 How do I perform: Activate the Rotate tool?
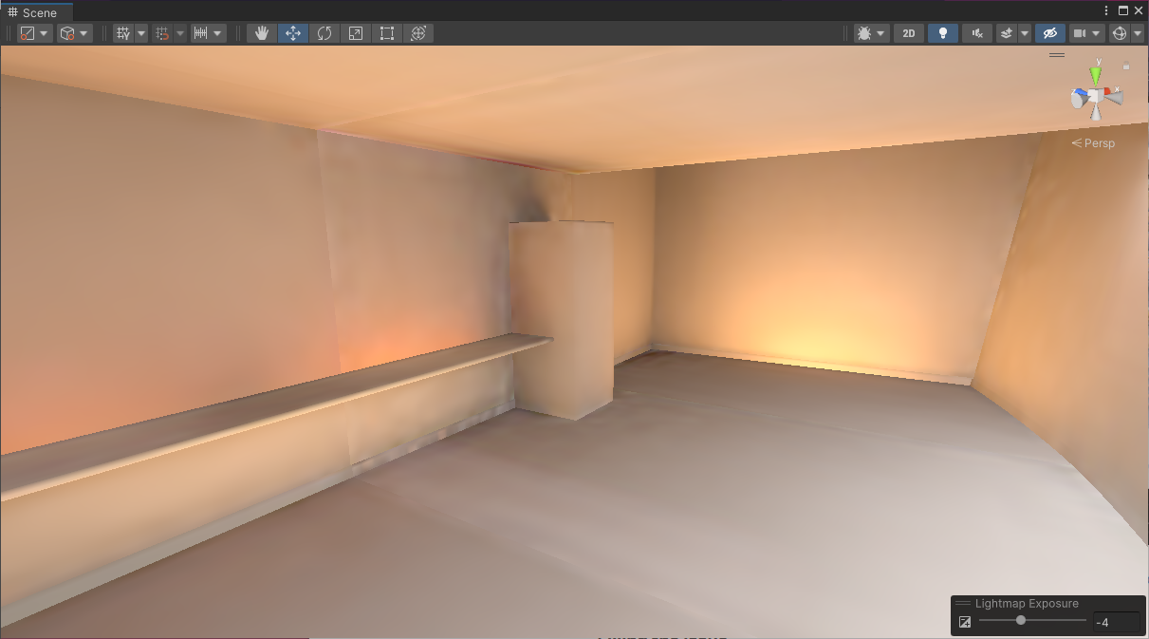coord(324,32)
